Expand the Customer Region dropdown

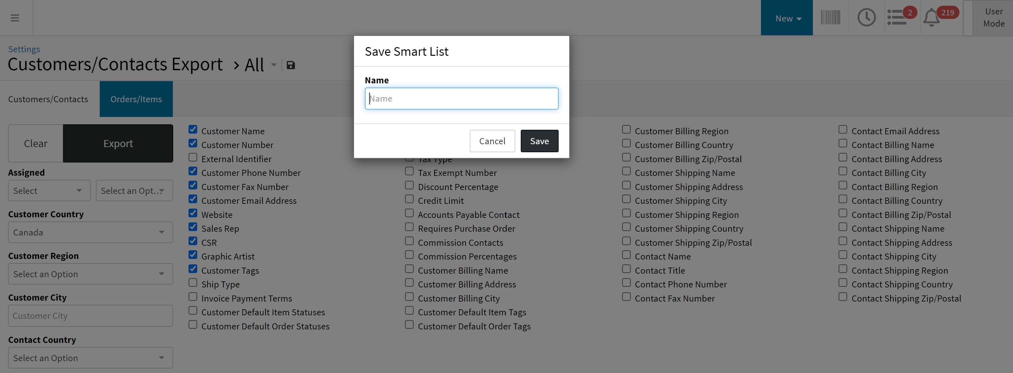click(90, 274)
